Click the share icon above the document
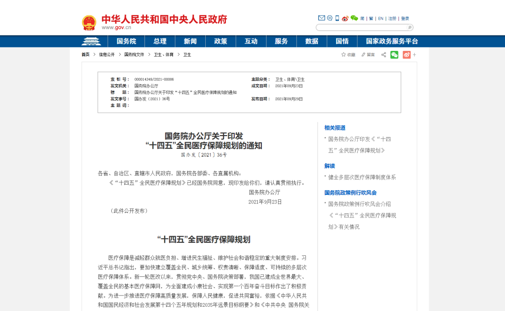Image resolution: width=505 pixels, height=311 pixels. (x=383, y=55)
